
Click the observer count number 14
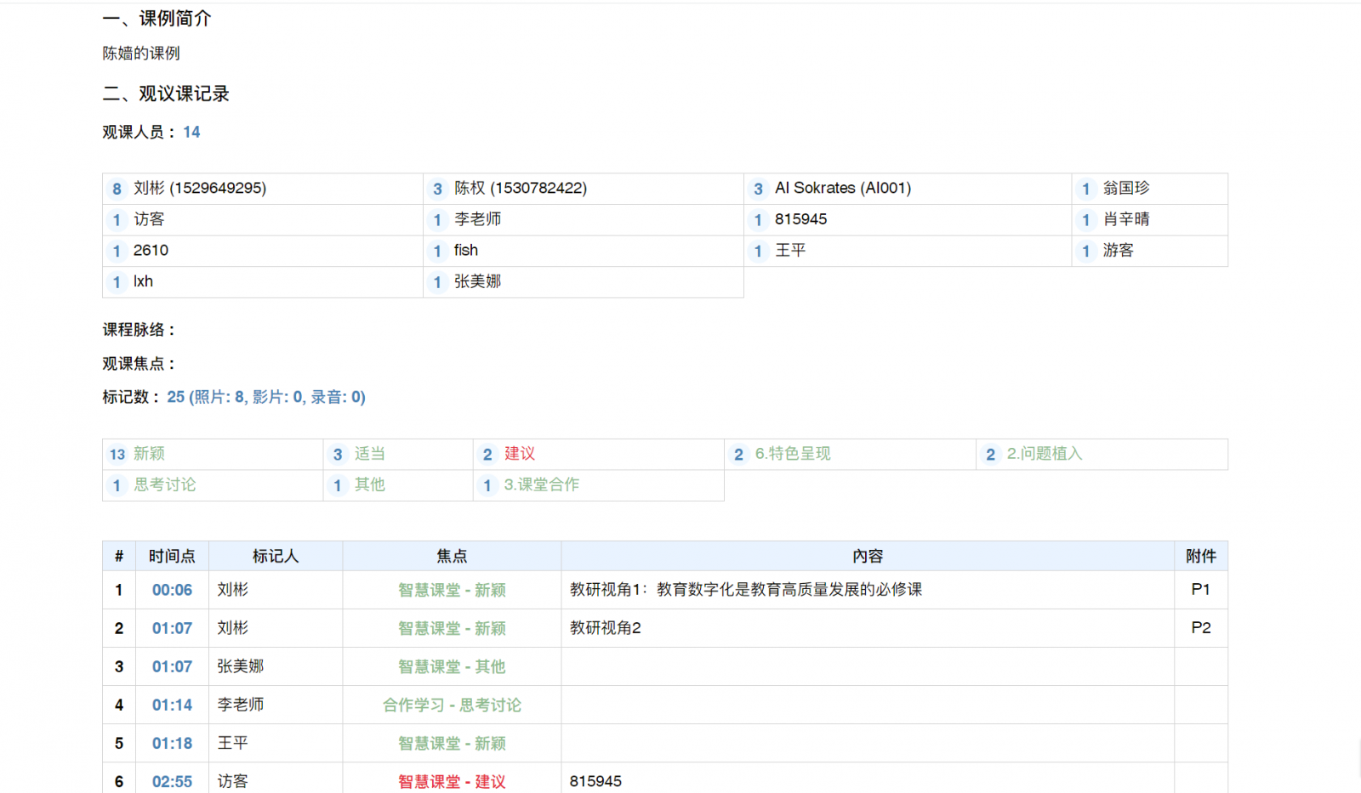[x=191, y=132]
